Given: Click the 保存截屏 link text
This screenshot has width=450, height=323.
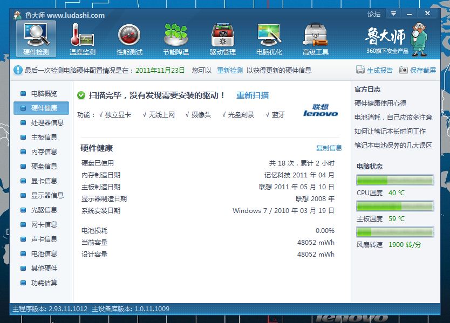Looking at the screenshot, I should click(423, 70).
